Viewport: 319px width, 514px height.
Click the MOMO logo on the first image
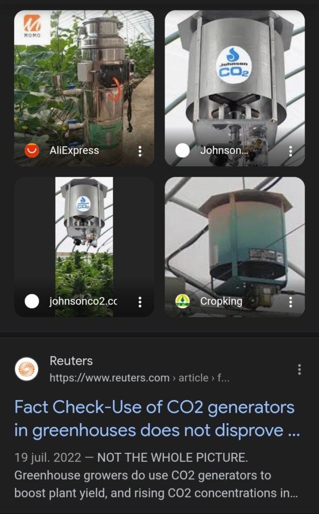tap(33, 28)
